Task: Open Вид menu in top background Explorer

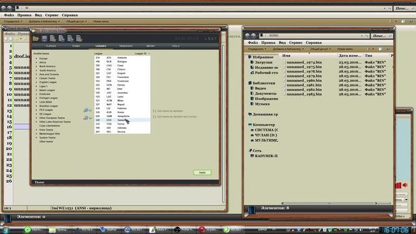Action: point(38,16)
